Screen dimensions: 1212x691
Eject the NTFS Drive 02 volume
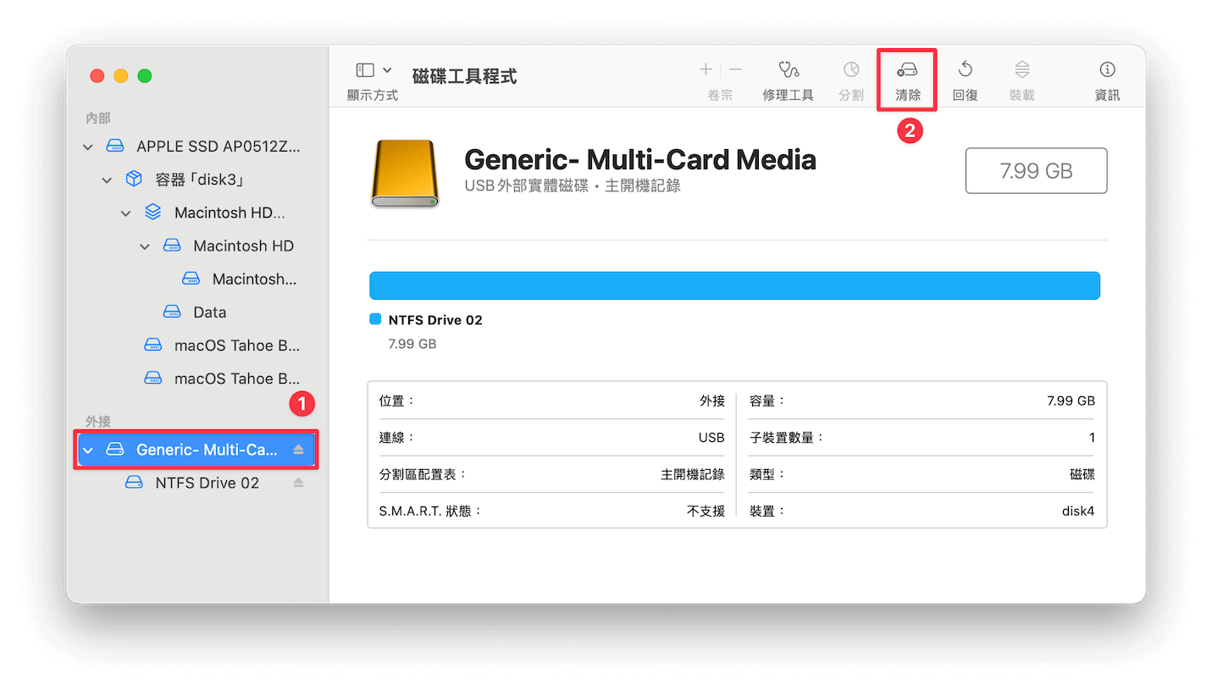click(298, 483)
